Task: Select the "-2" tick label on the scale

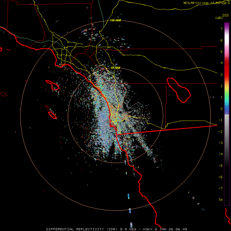Action: (x=220, y=132)
